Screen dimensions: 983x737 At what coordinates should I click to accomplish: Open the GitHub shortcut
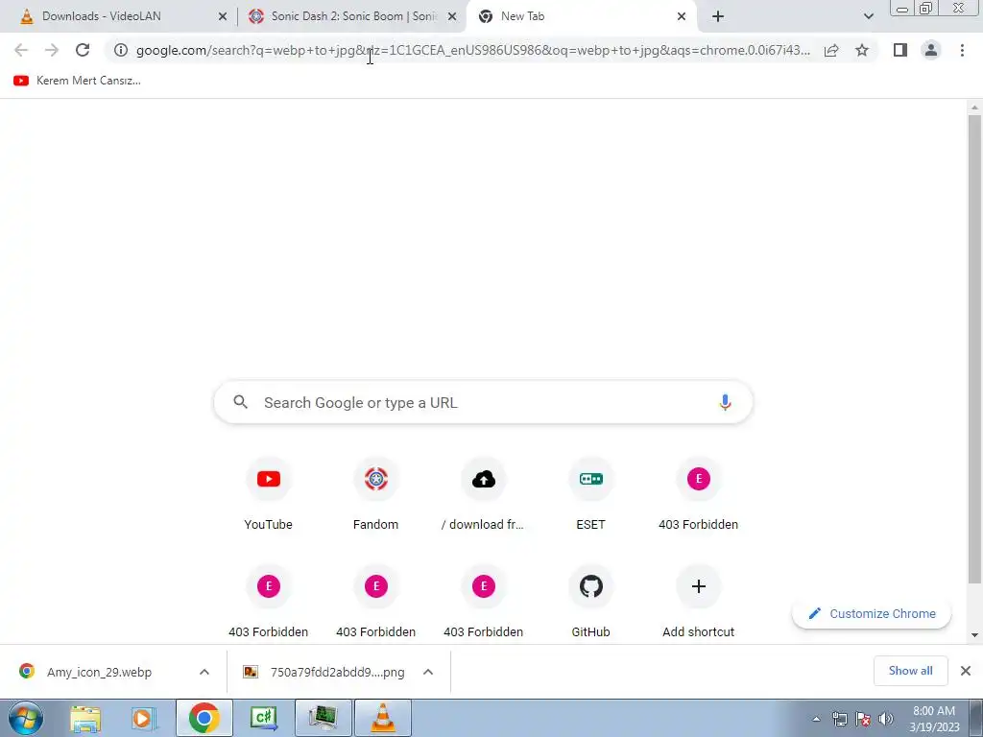click(x=590, y=603)
